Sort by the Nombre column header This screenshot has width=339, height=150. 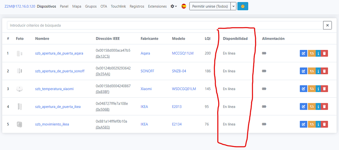coord(42,38)
